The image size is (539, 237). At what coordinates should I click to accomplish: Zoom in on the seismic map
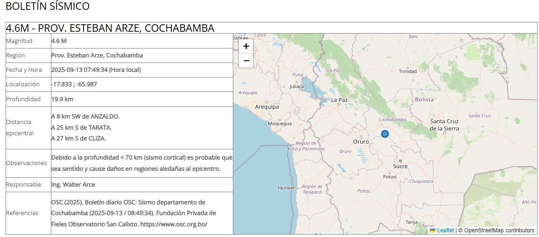pyautogui.click(x=246, y=46)
